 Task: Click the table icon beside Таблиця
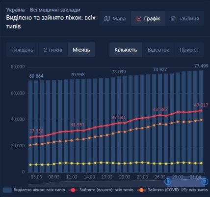(x=173, y=19)
